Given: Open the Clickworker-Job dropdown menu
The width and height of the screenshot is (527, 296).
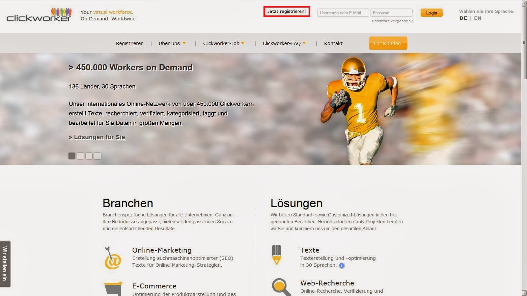Looking at the screenshot, I should pyautogui.click(x=222, y=43).
